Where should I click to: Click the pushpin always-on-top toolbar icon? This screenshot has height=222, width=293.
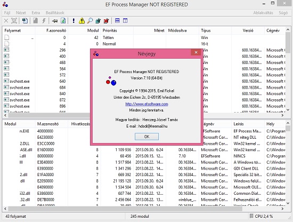[x=54, y=21]
